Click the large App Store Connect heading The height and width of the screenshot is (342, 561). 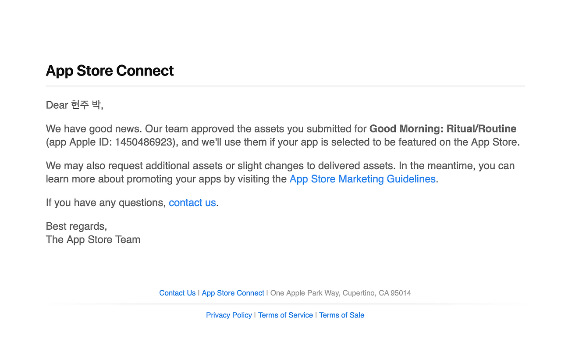[110, 71]
